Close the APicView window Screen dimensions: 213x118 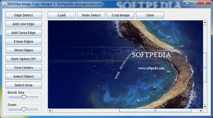point(205,3)
